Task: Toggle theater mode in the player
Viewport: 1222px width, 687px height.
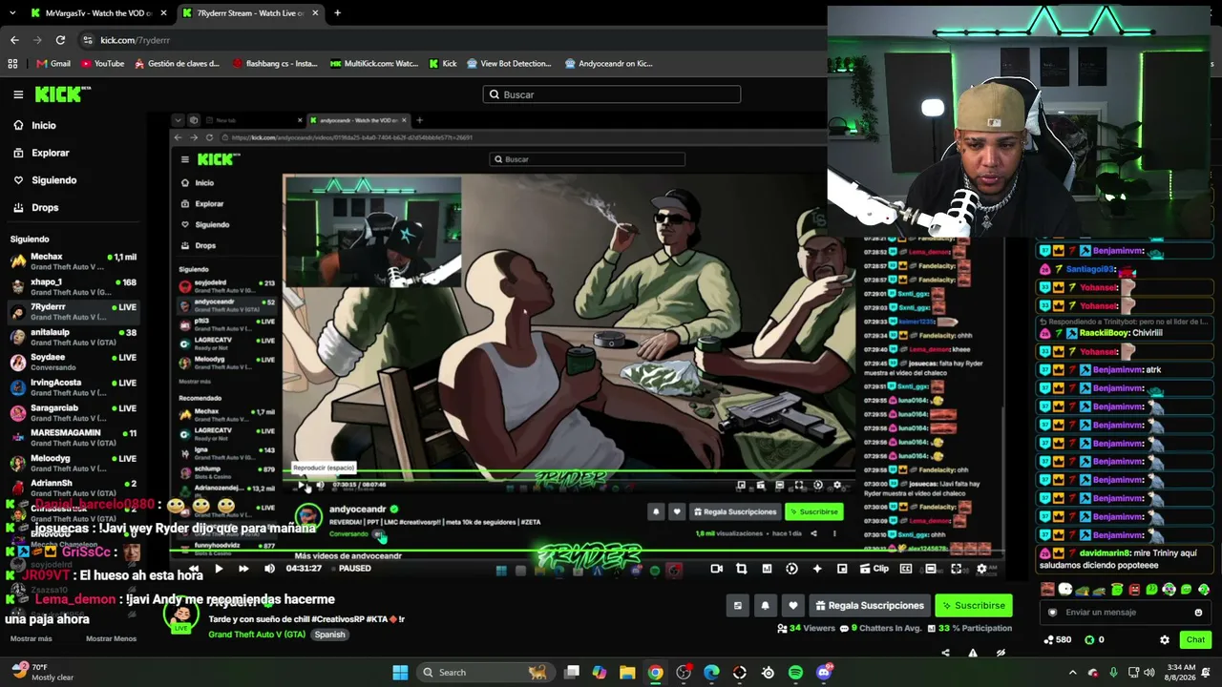Action: (x=931, y=569)
